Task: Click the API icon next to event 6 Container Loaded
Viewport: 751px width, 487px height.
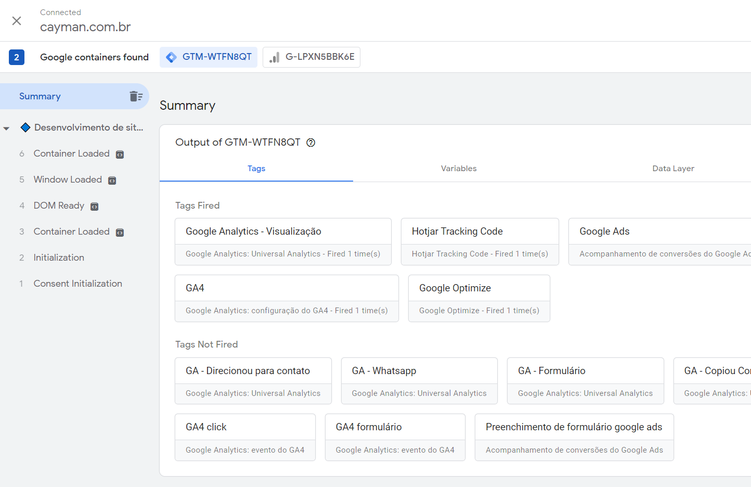Action: 120,155
